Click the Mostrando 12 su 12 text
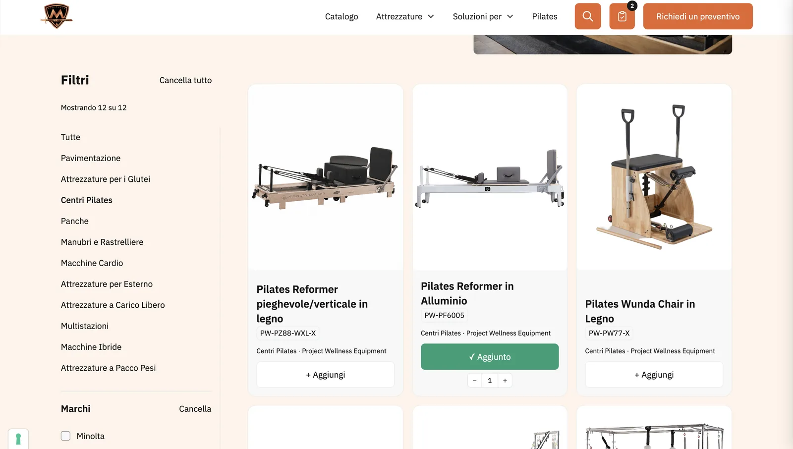Image resolution: width=793 pixels, height=449 pixels. tap(94, 108)
